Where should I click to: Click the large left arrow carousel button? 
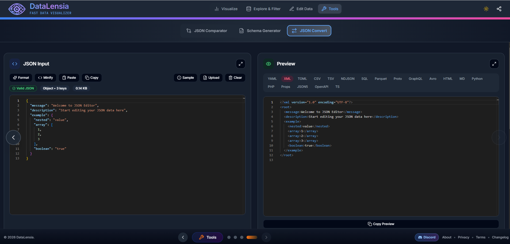[x=13, y=137]
